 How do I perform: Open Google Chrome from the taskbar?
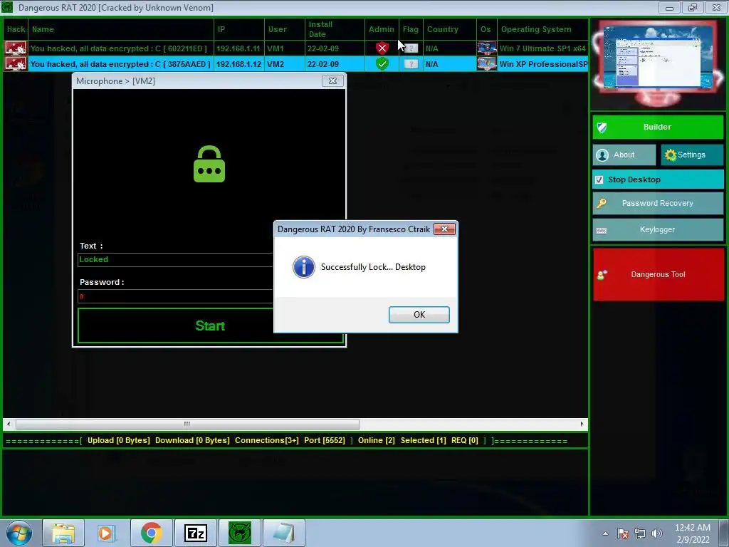point(151,533)
